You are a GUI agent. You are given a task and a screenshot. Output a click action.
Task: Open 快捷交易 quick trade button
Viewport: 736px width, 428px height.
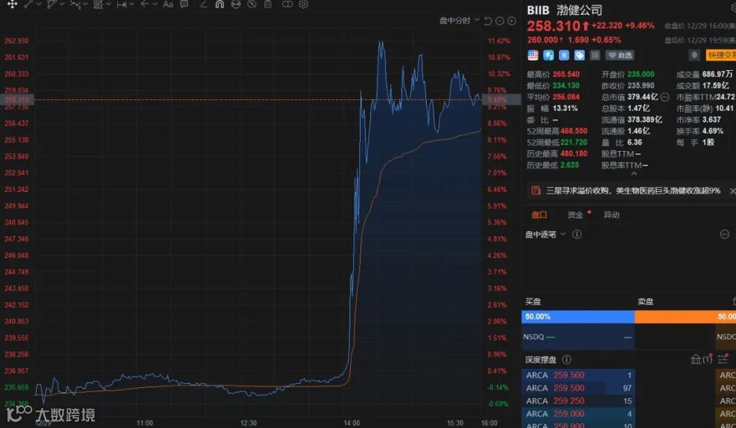click(x=721, y=55)
